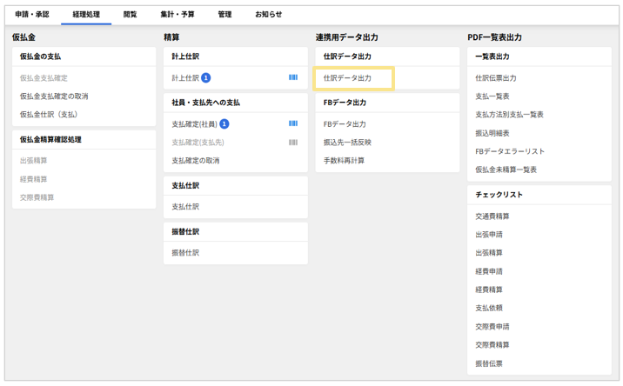Click the 一覧表出力 section header

(492, 57)
